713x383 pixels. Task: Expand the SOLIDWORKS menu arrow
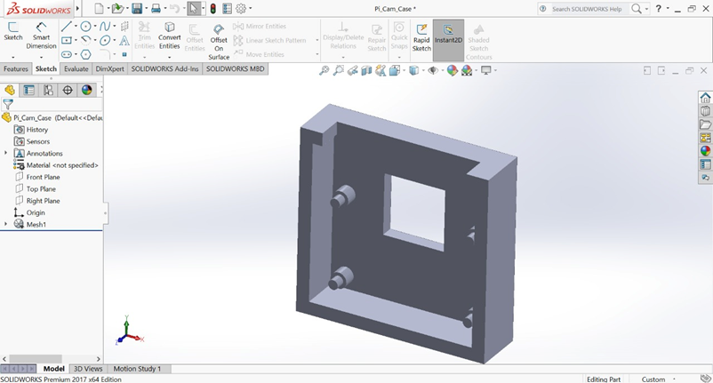[x=77, y=8]
